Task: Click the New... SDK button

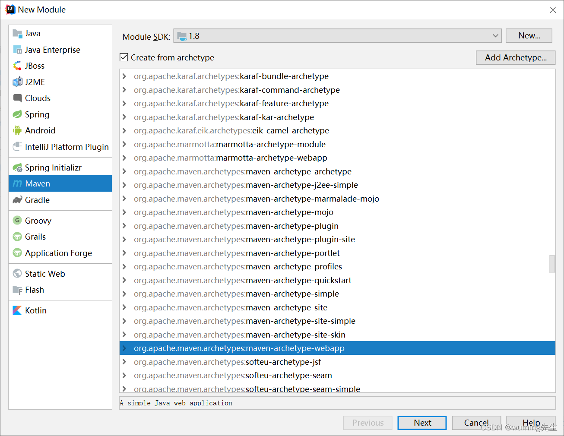Action: (529, 36)
